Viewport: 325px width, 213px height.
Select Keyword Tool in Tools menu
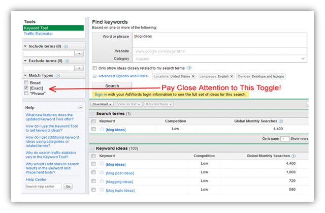coord(53,28)
